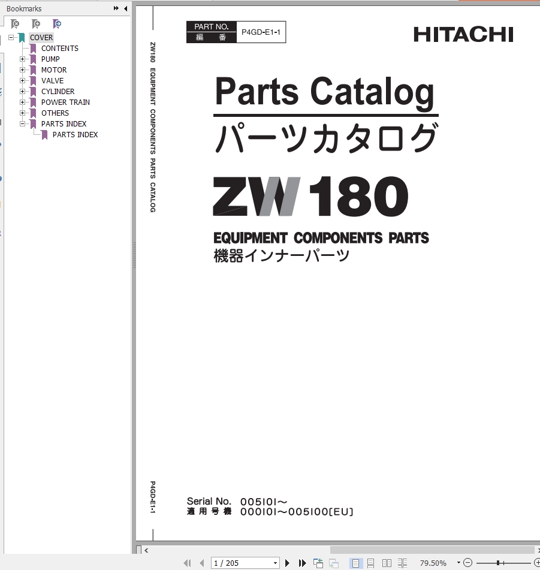Select the CYLINDER bookmark
Screen dimensions: 540x570
(58, 91)
